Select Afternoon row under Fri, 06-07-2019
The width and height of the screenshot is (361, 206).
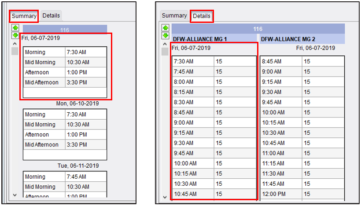click(x=65, y=73)
